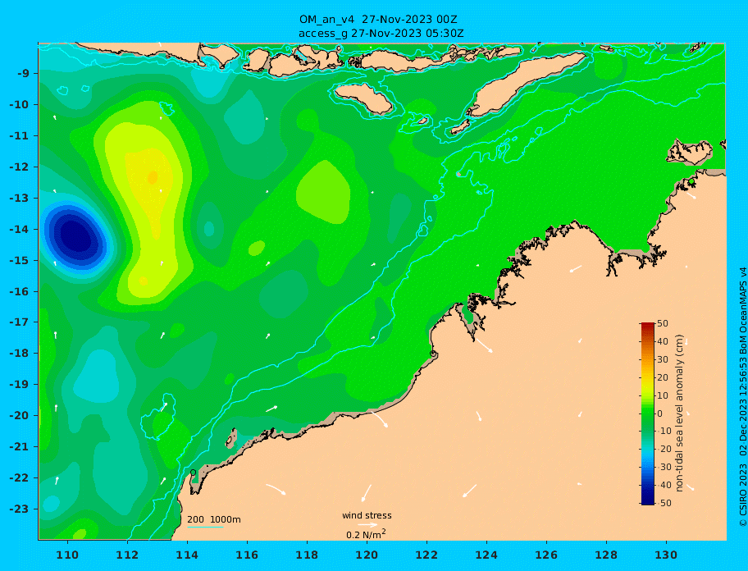Click the '126' longitude axis label

tap(546, 555)
